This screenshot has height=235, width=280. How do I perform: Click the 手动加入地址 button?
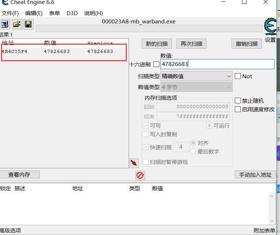pyautogui.click(x=255, y=174)
